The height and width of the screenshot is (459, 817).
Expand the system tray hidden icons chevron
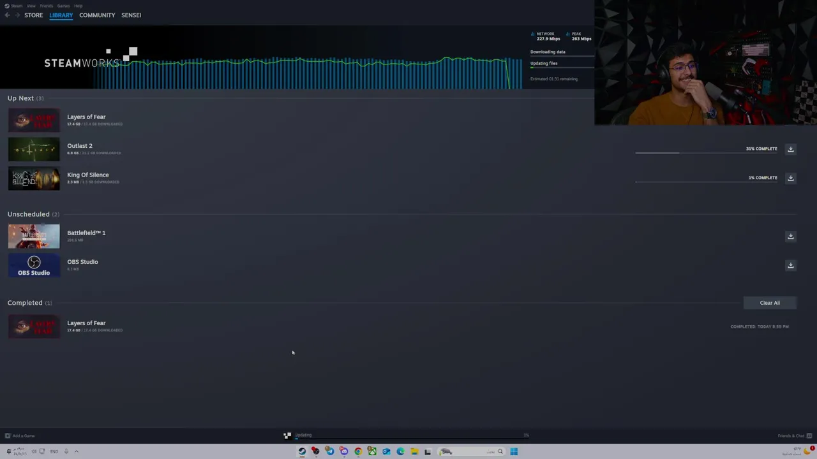coord(76,451)
